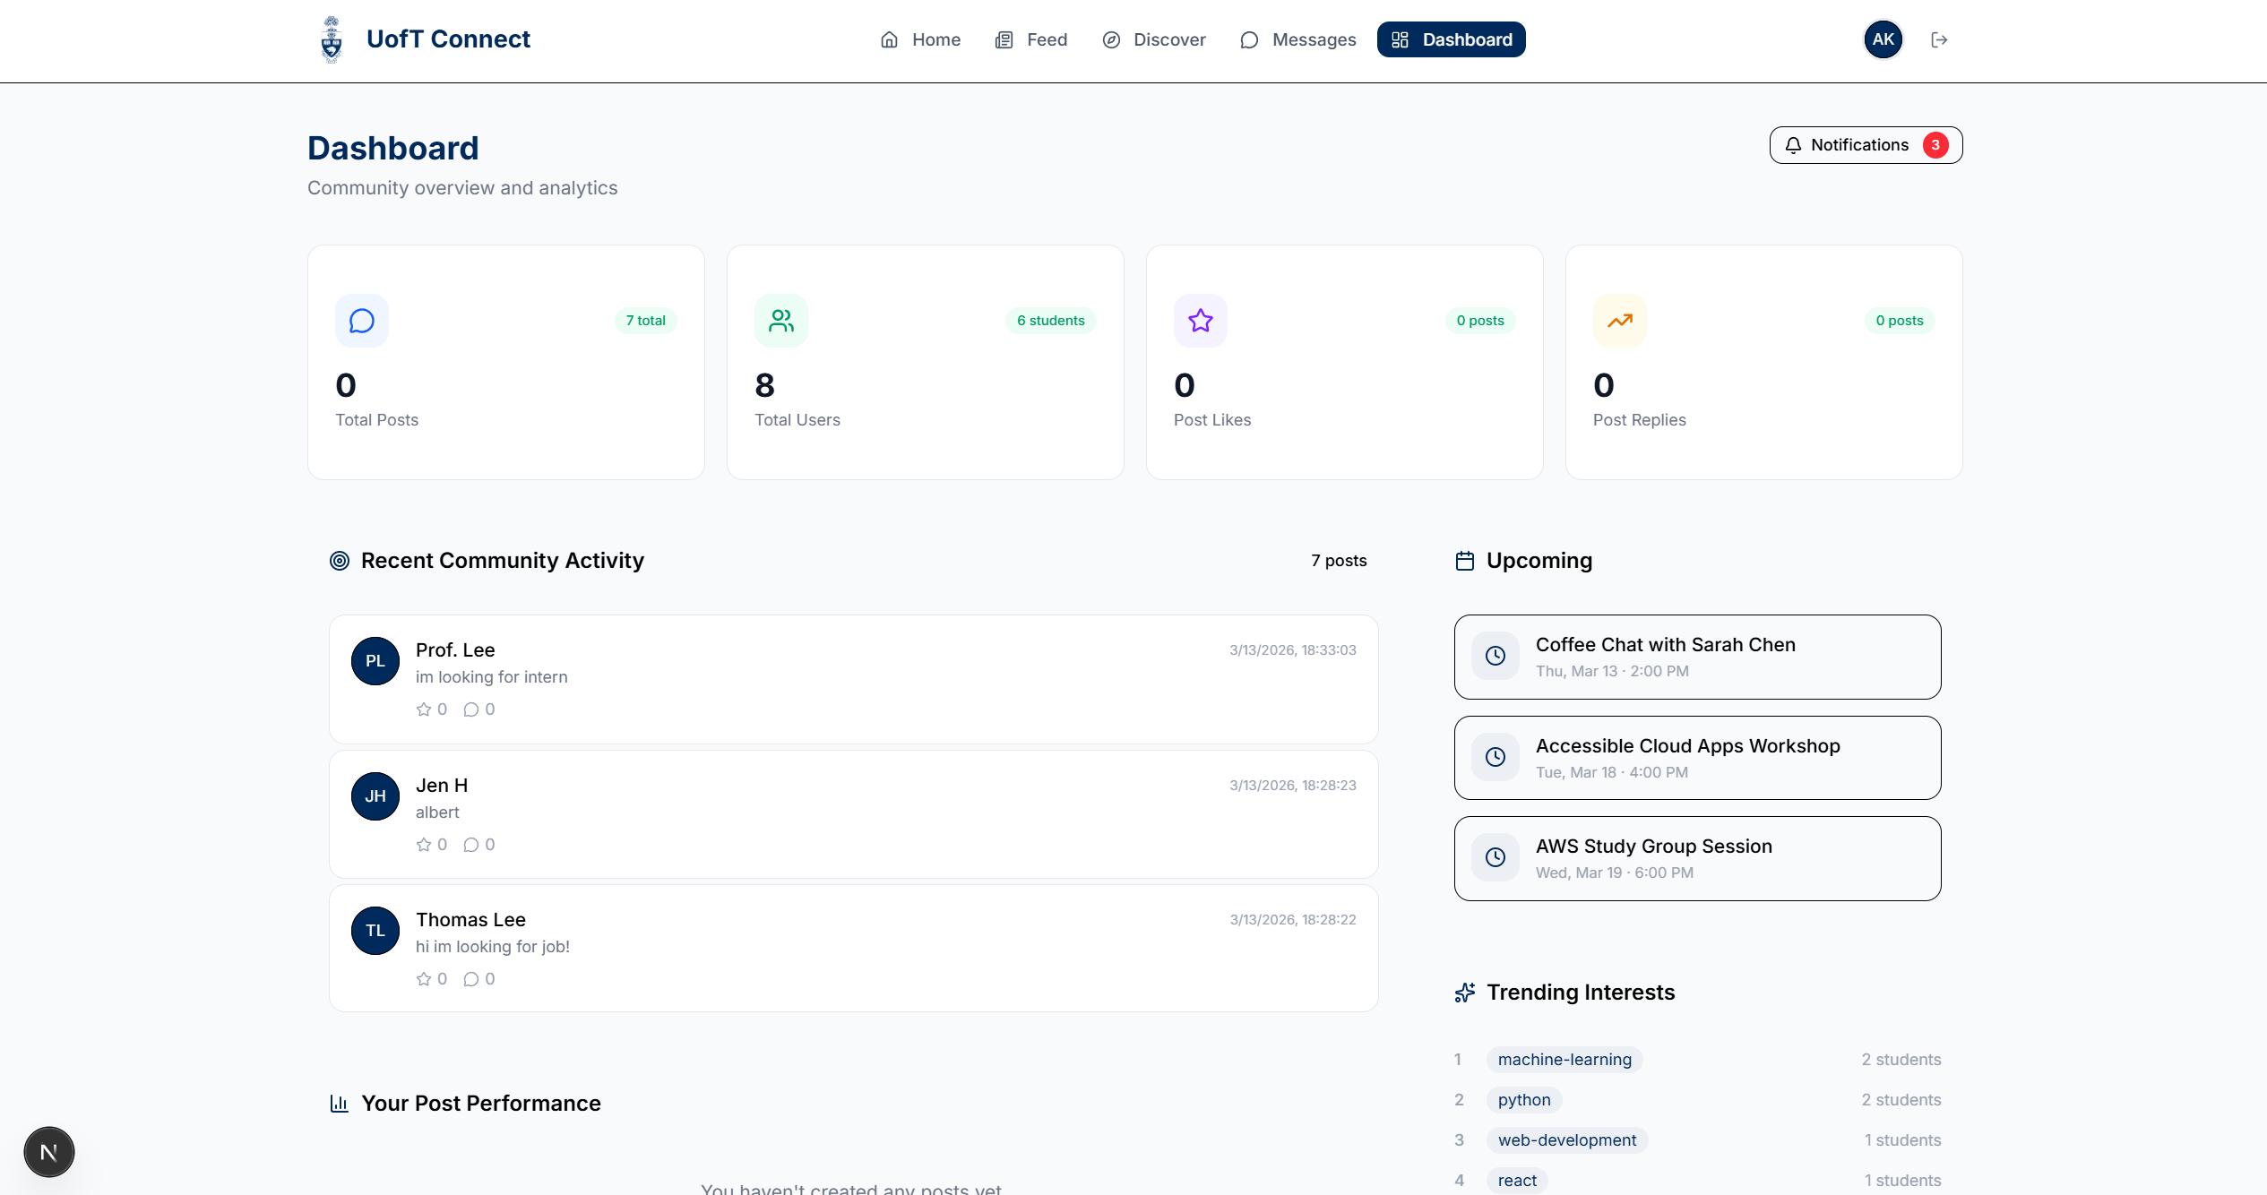Select the machine-learning interest tag
This screenshot has height=1195, width=2267.
click(x=1564, y=1060)
